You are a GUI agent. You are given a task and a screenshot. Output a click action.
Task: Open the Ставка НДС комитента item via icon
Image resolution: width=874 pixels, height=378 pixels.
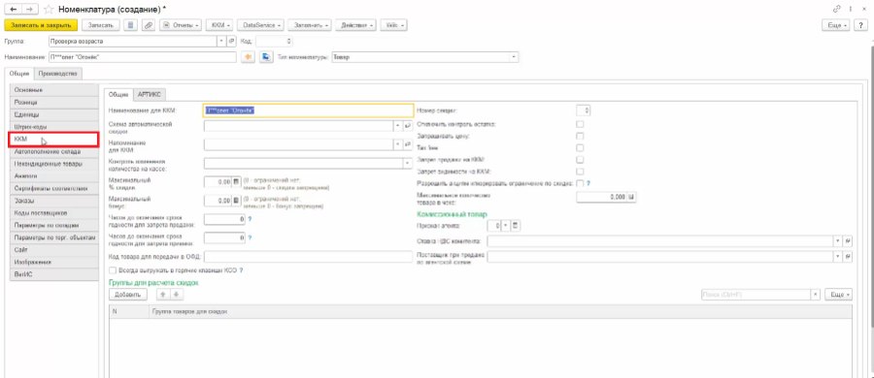pos(847,241)
